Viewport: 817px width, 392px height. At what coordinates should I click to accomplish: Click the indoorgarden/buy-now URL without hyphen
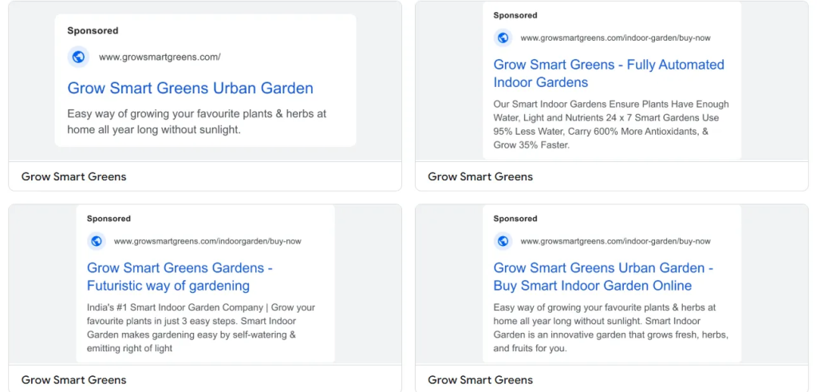pos(207,241)
